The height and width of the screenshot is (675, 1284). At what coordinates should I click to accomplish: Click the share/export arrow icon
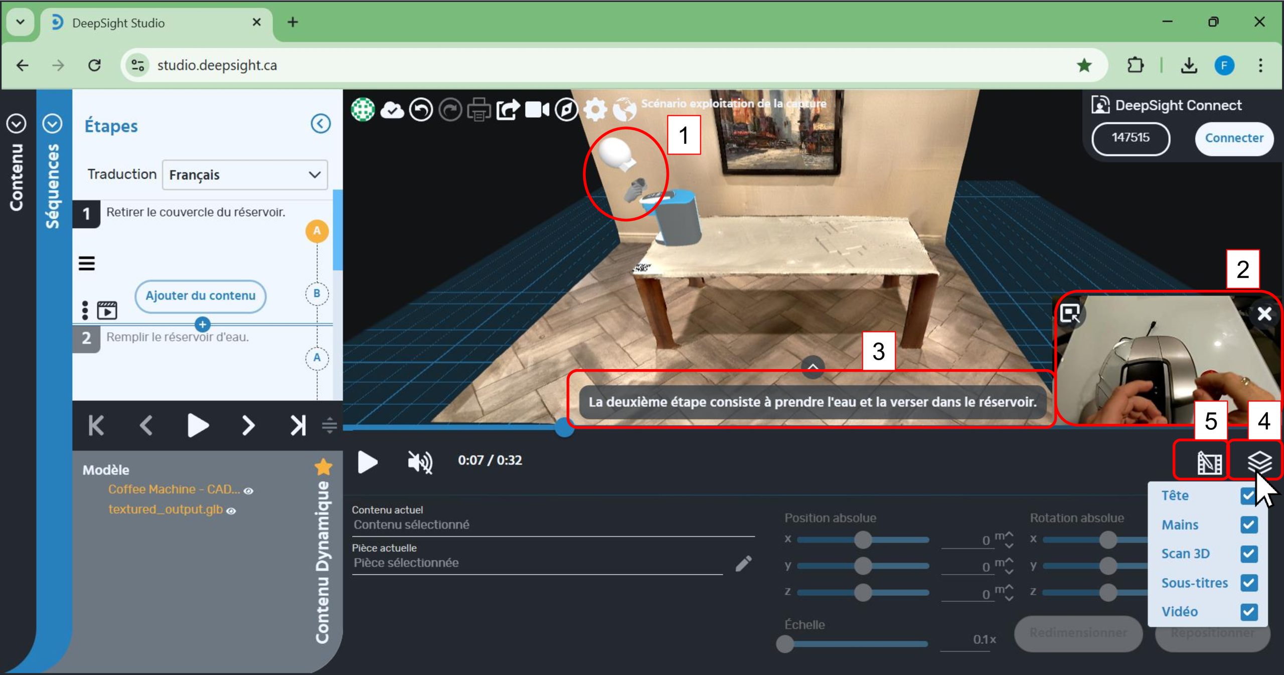508,109
